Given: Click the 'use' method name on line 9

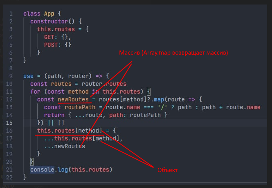Looking at the screenshot, I should pos(29,76).
